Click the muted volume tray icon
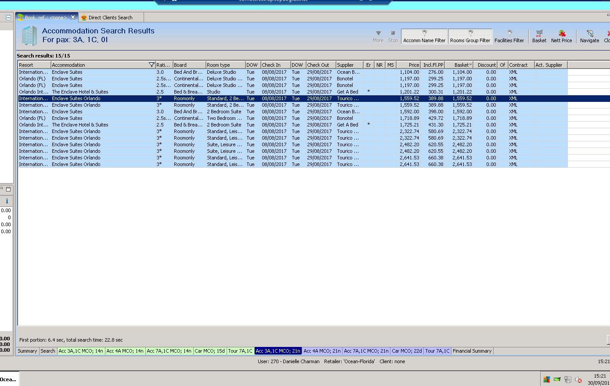Screen dimensions: 610x386 coord(578,379)
